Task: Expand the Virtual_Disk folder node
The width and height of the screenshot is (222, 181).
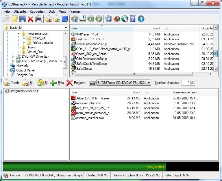Action: (x=18, y=52)
